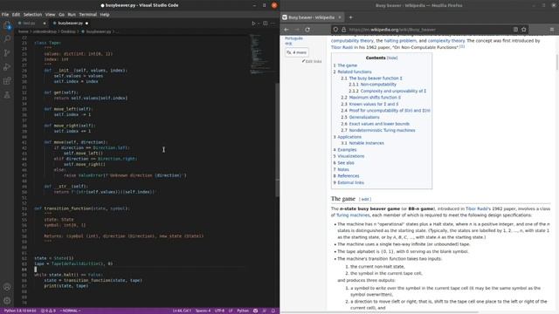The image size is (559, 314).
Task: Click busybeaver.py in the breadcrumb
Action: [x=99, y=31]
